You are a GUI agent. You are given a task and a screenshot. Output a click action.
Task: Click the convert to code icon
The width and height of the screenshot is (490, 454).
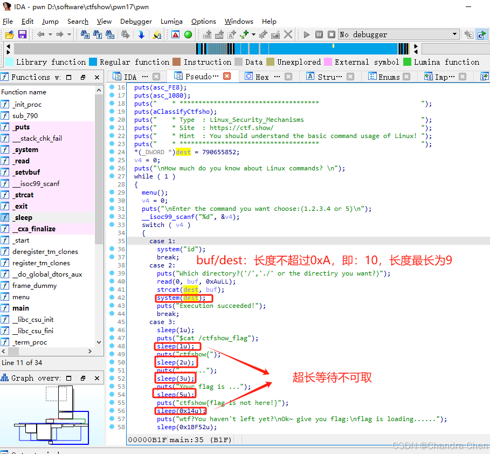coord(207,35)
